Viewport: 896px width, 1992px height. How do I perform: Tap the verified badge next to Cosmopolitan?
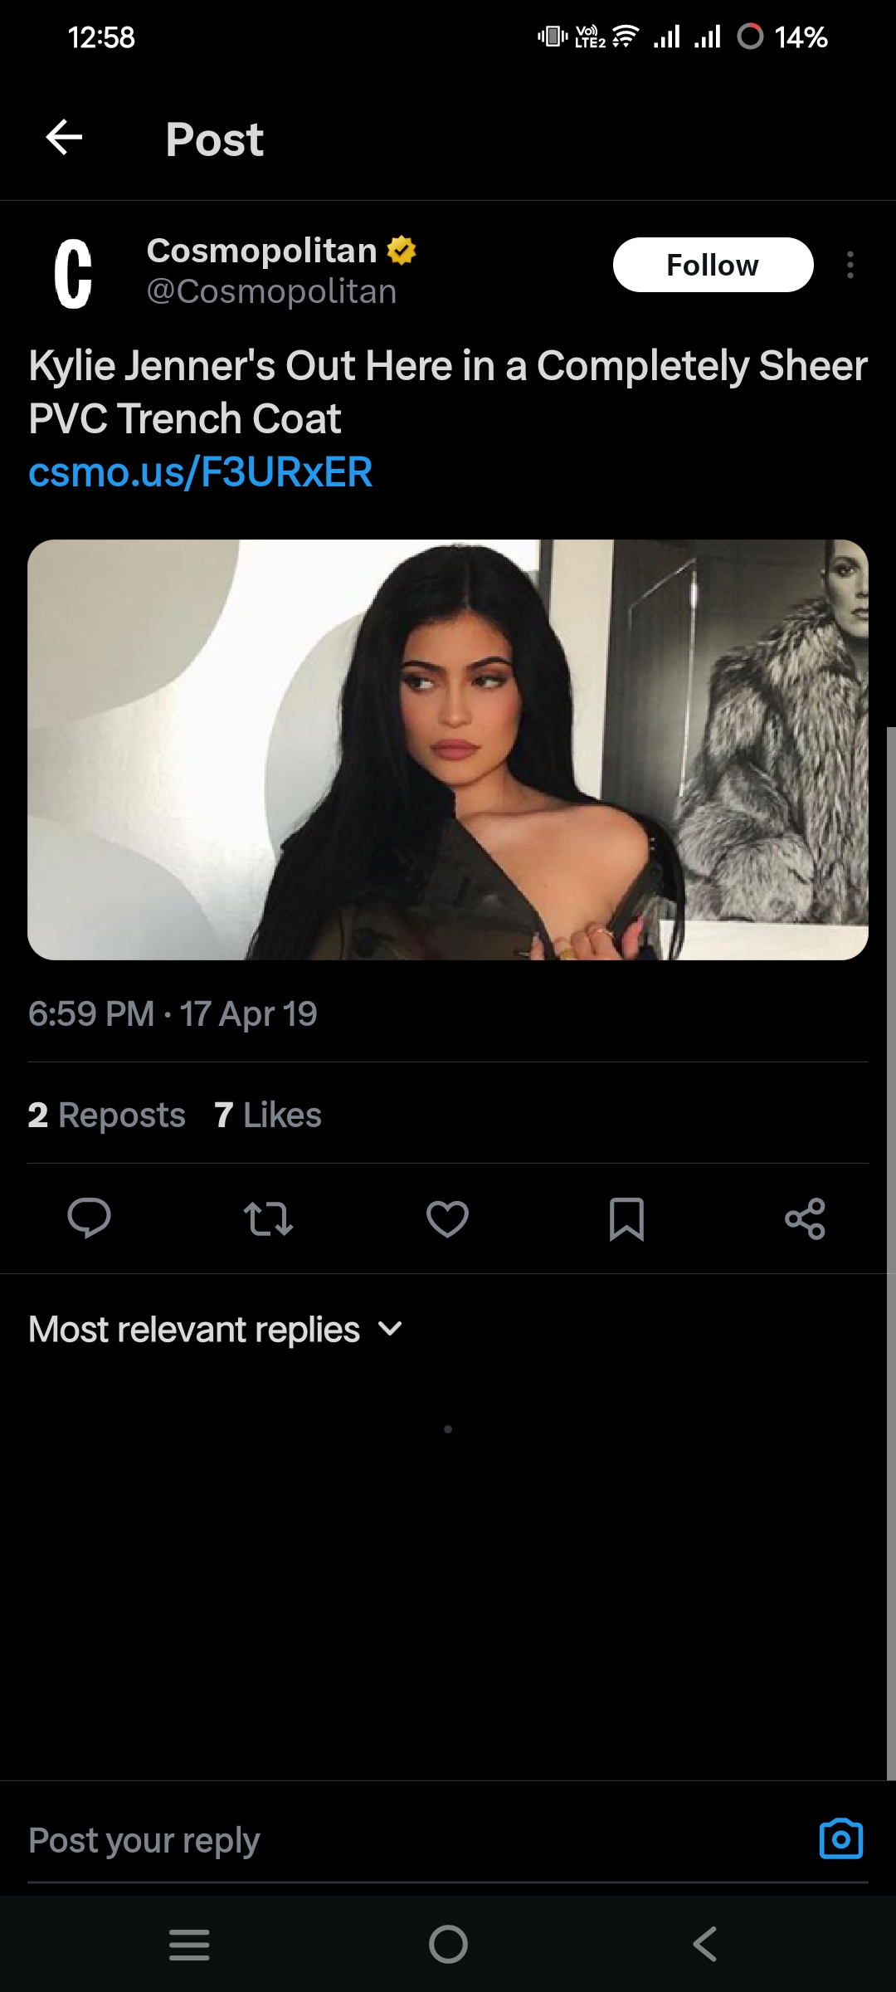click(x=402, y=250)
